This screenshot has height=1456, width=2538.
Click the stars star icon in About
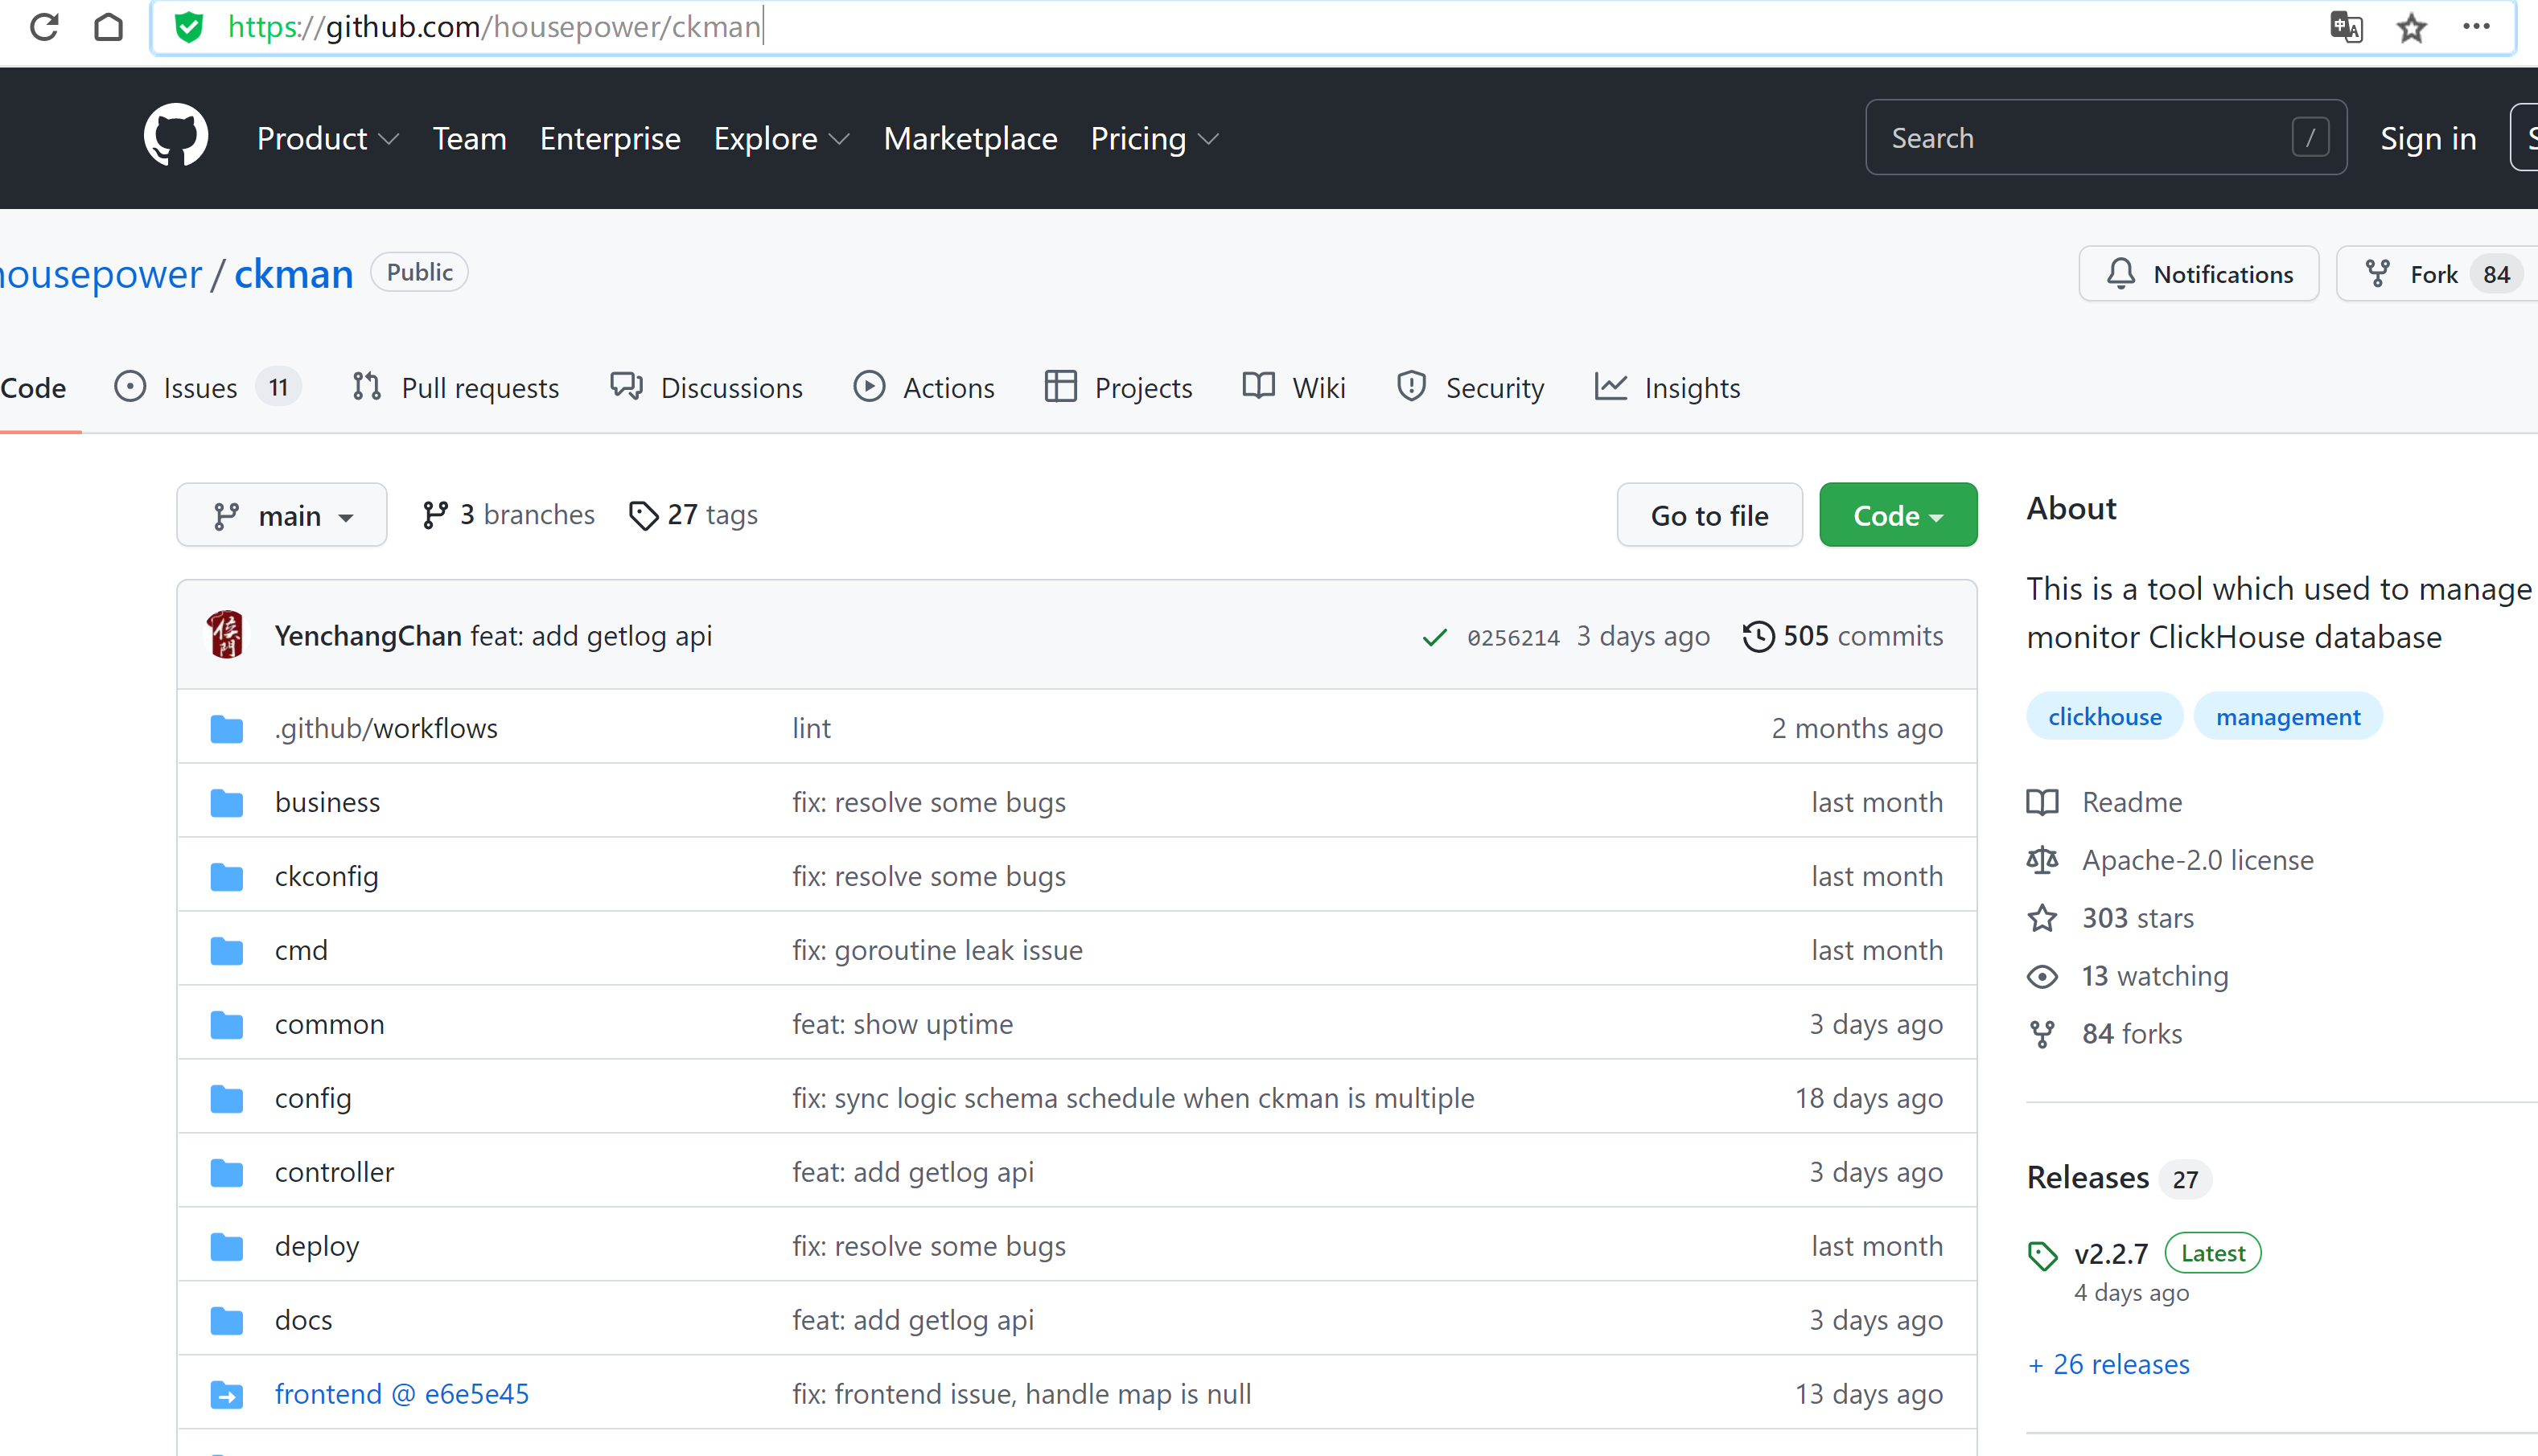(x=2042, y=918)
